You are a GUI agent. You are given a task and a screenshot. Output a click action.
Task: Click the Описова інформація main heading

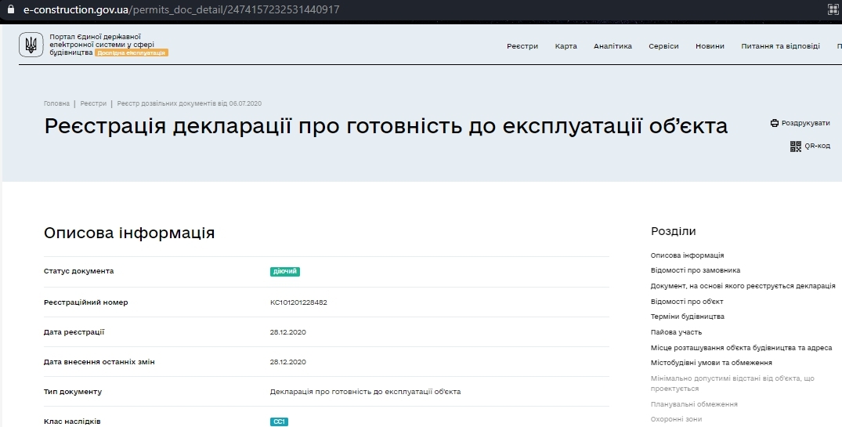tap(129, 233)
